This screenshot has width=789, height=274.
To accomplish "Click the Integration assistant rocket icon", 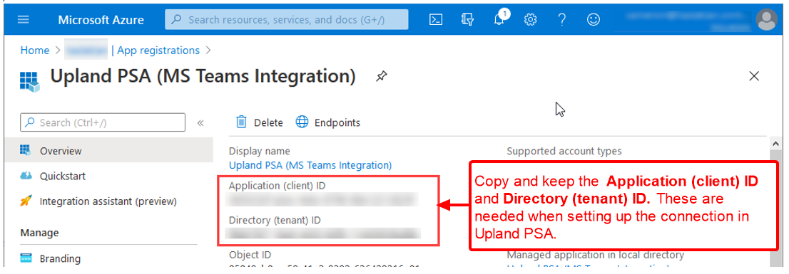I will [26, 201].
